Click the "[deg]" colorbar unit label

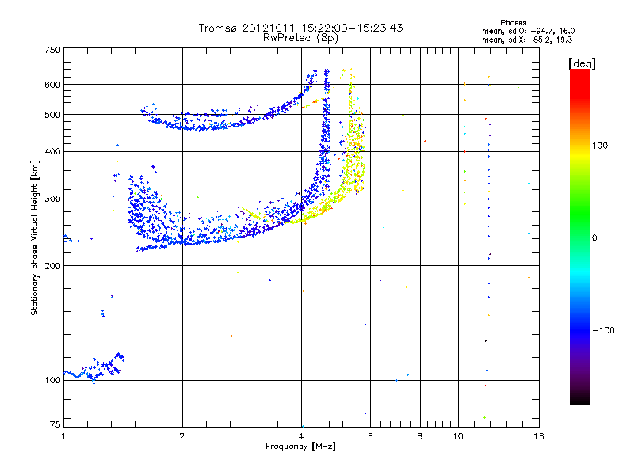tap(582, 63)
